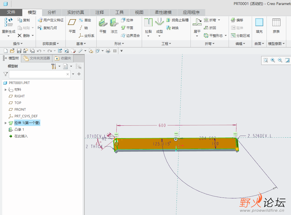
Task: Click the Zoom In icon in graphics toolbar
Action: 273,60
